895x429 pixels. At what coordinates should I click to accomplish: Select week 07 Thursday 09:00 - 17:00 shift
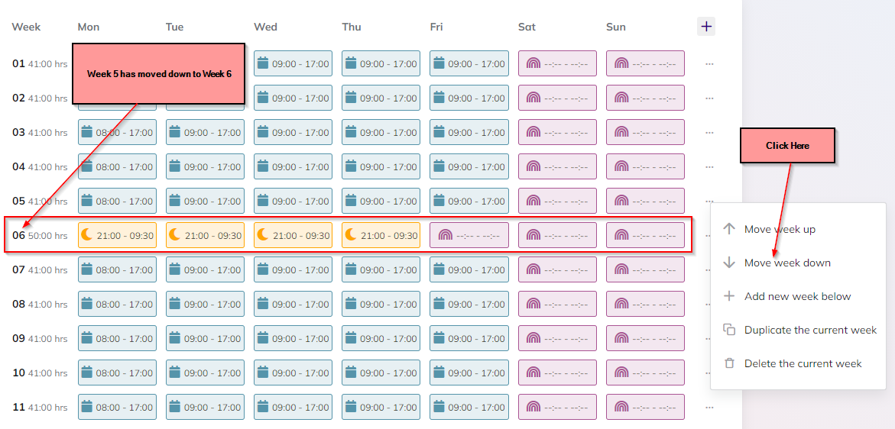[x=381, y=269]
